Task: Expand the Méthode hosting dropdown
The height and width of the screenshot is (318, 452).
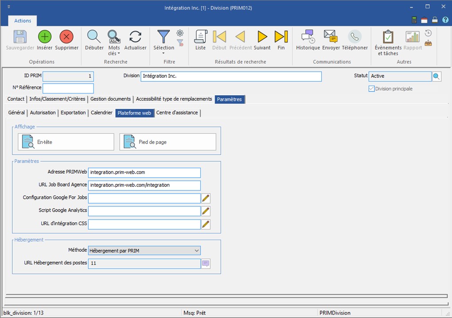Action: (196, 251)
